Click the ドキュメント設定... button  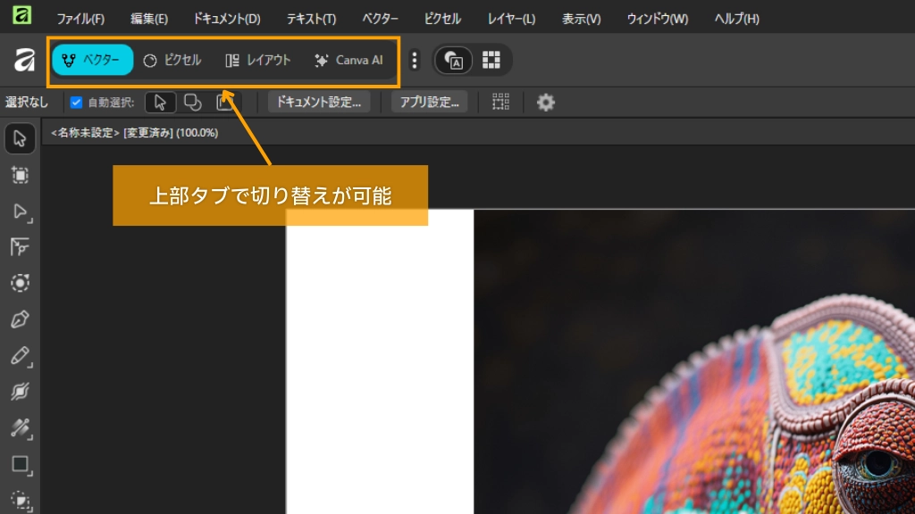point(319,103)
